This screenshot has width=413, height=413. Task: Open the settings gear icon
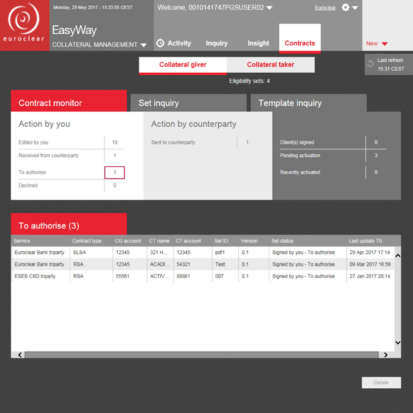click(x=345, y=7)
